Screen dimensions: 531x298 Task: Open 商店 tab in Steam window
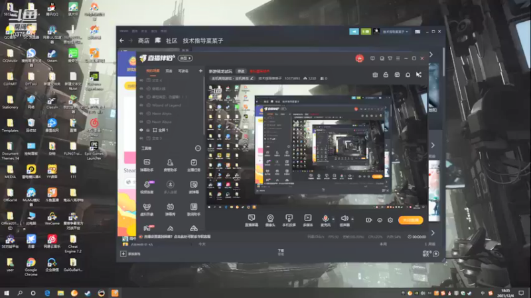(143, 40)
